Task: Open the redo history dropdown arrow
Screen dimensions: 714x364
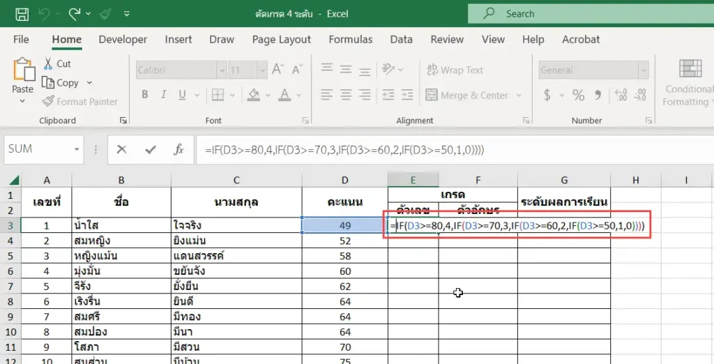Action: click(x=88, y=14)
